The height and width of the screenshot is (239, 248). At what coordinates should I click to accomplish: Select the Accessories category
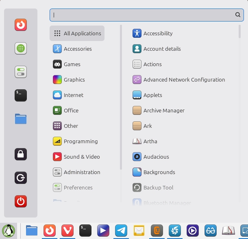[x=77, y=49]
